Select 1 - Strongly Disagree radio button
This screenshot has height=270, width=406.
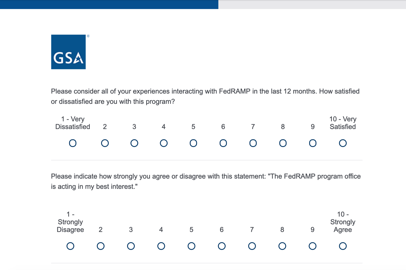pos(70,246)
